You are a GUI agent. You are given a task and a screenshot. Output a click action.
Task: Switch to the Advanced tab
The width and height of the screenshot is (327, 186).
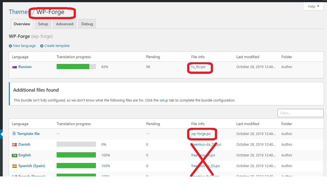click(65, 24)
